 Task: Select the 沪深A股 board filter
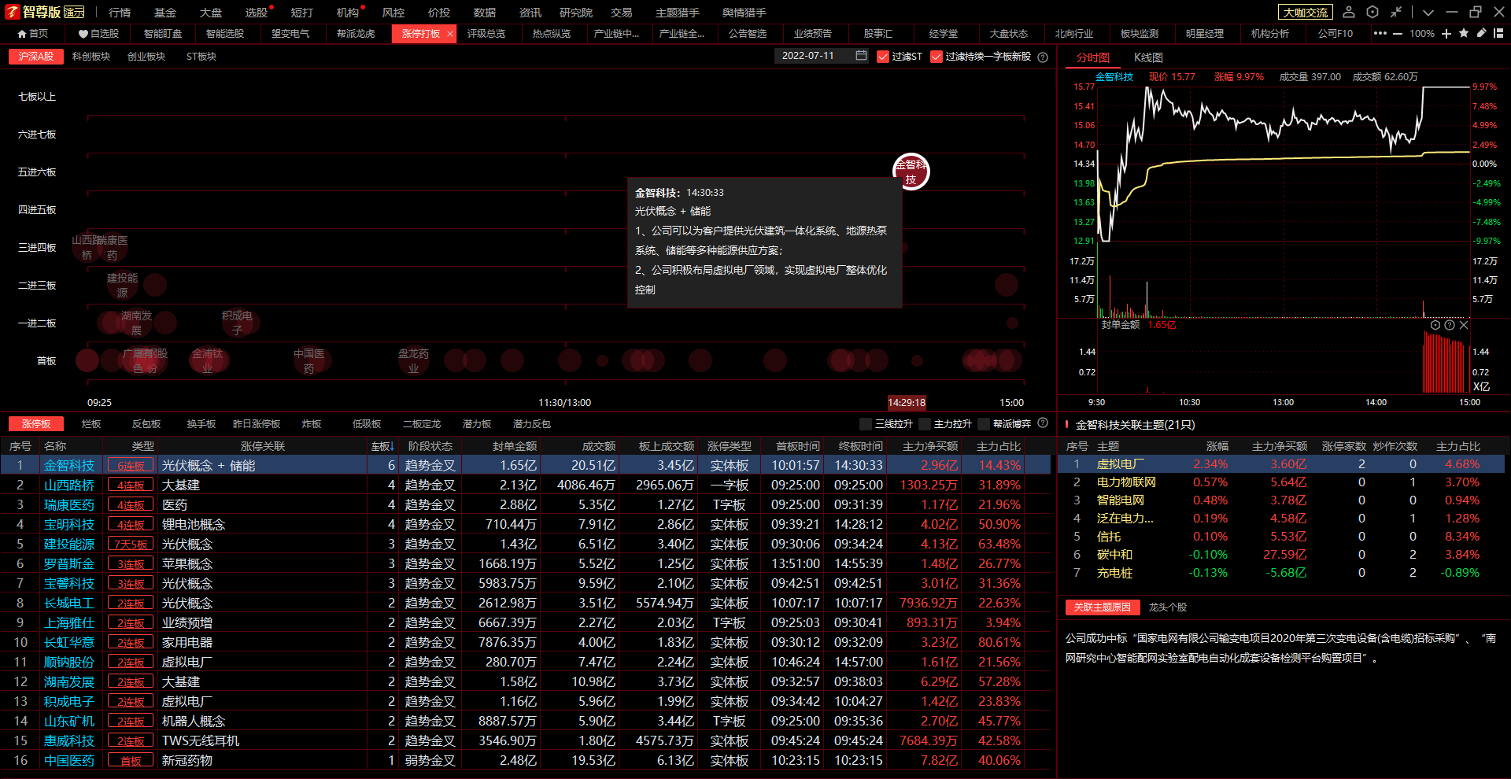[x=36, y=57]
